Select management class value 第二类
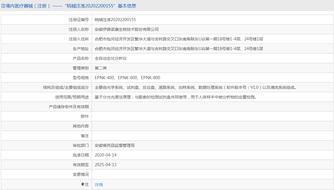This screenshot has height=190, width=334. (101, 68)
